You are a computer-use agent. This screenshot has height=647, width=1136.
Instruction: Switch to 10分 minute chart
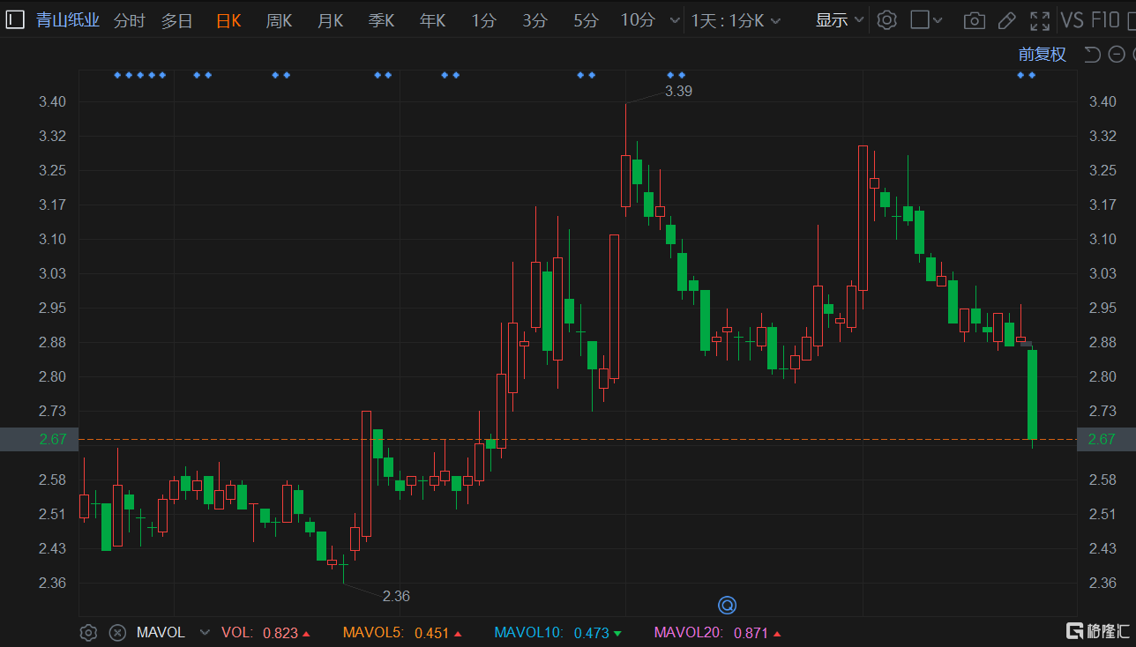pyautogui.click(x=638, y=20)
